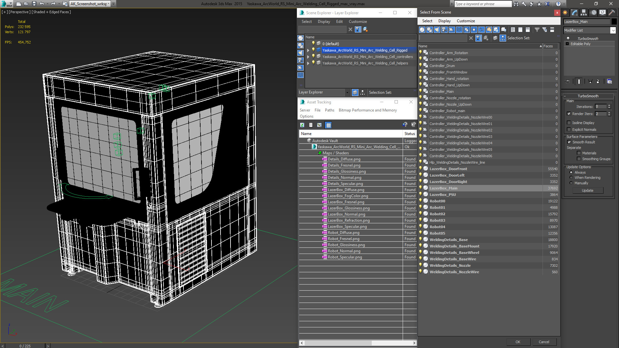
Task: Click Cancel in Select From Scene
Action: click(x=544, y=342)
